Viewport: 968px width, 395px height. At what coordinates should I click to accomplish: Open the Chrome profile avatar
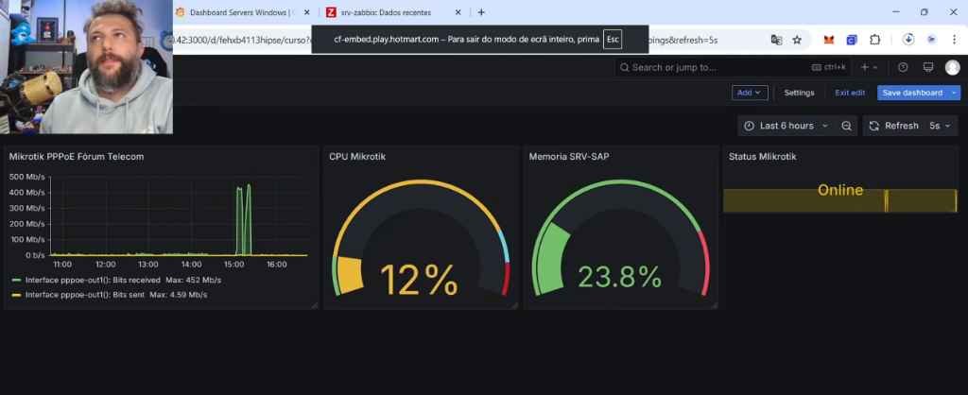pyautogui.click(x=931, y=40)
